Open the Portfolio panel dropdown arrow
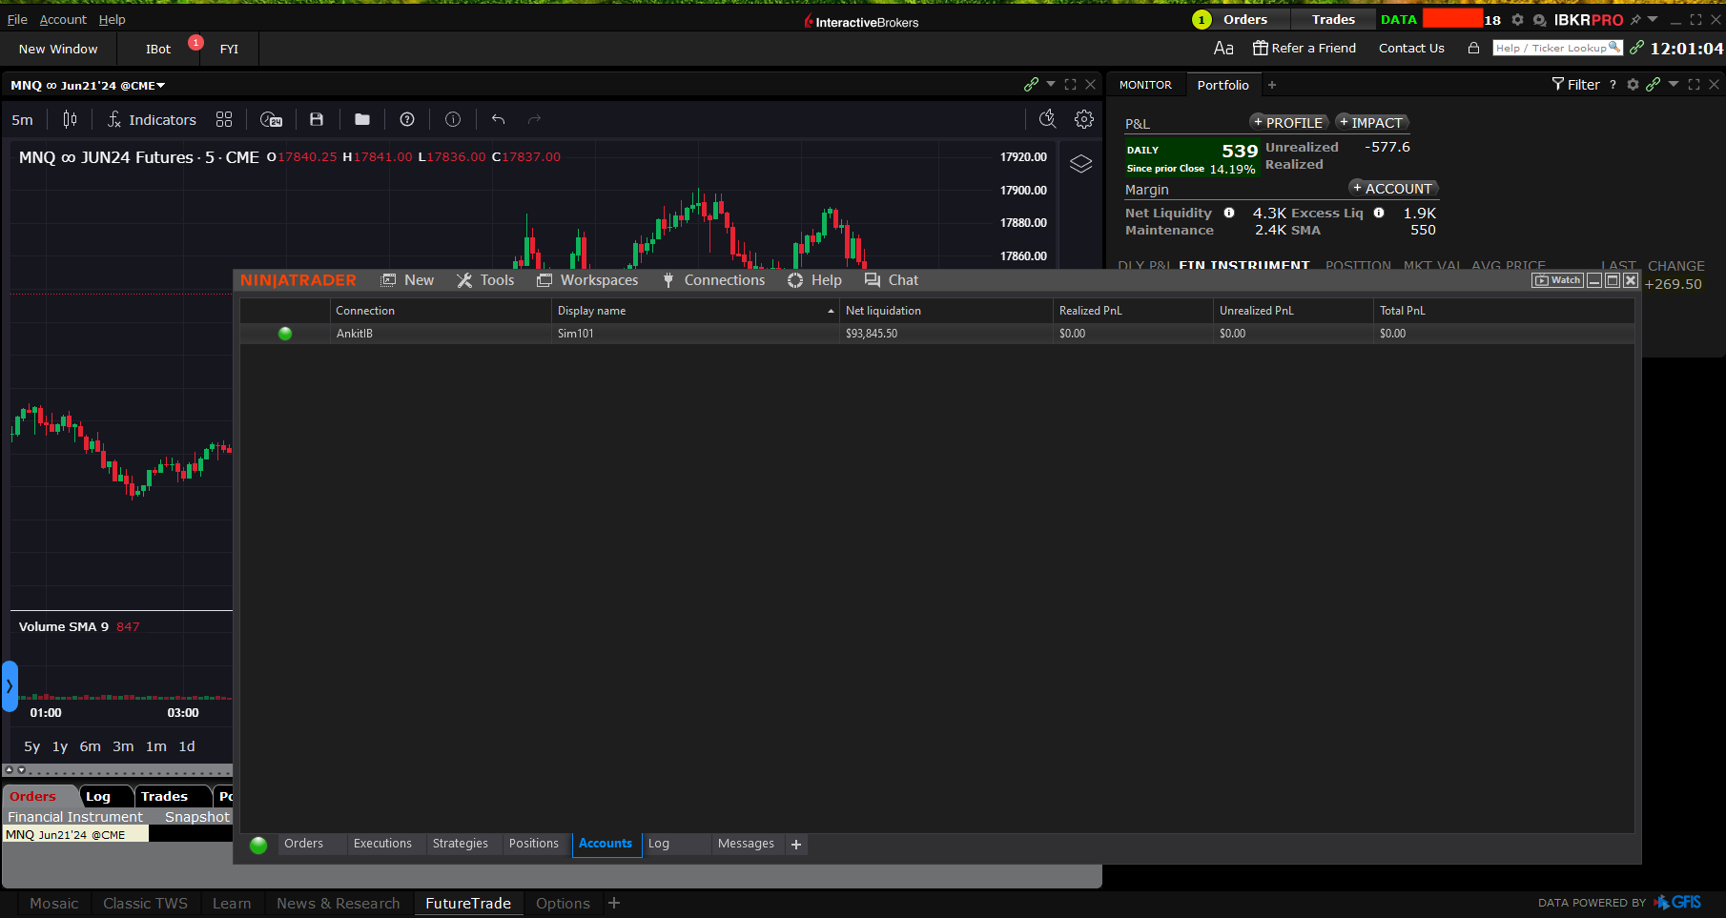 pos(1674,84)
